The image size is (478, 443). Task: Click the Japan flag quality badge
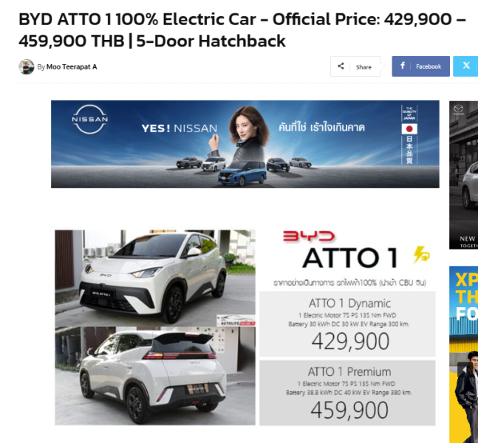(409, 134)
